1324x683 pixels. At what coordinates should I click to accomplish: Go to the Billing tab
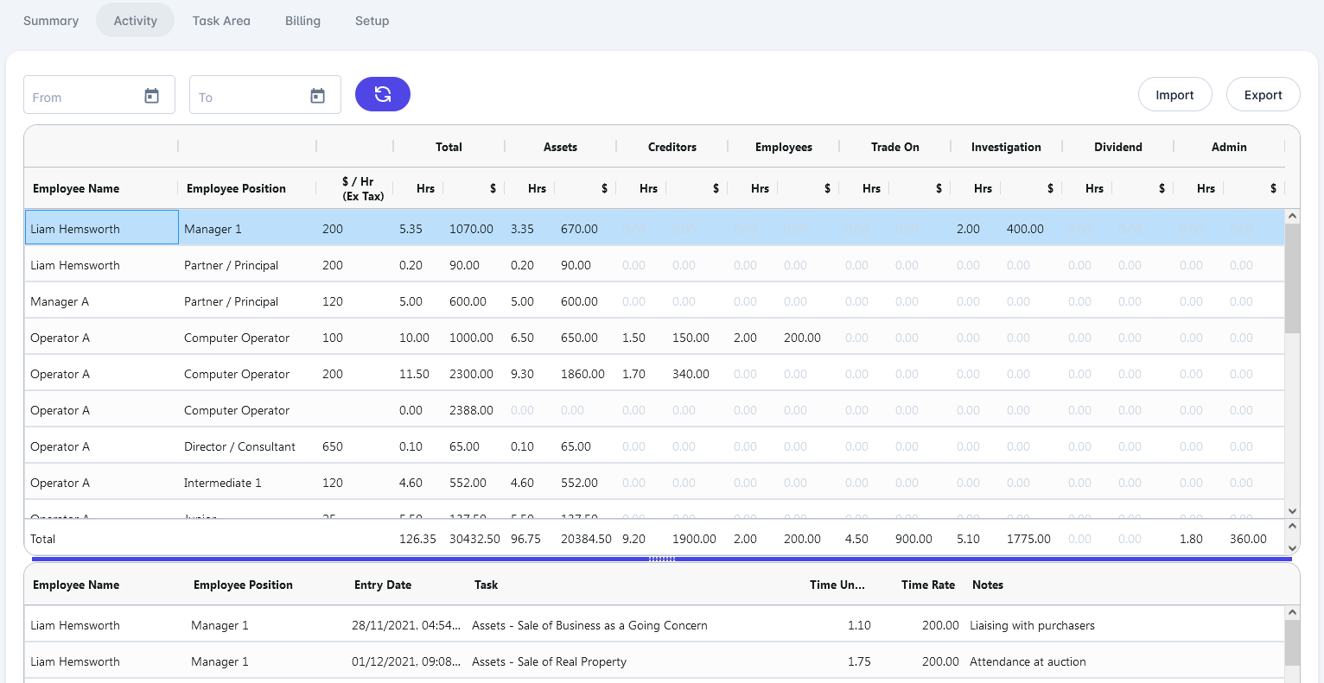click(x=302, y=21)
